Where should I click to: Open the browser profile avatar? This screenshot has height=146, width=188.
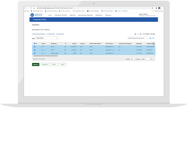(159, 8)
